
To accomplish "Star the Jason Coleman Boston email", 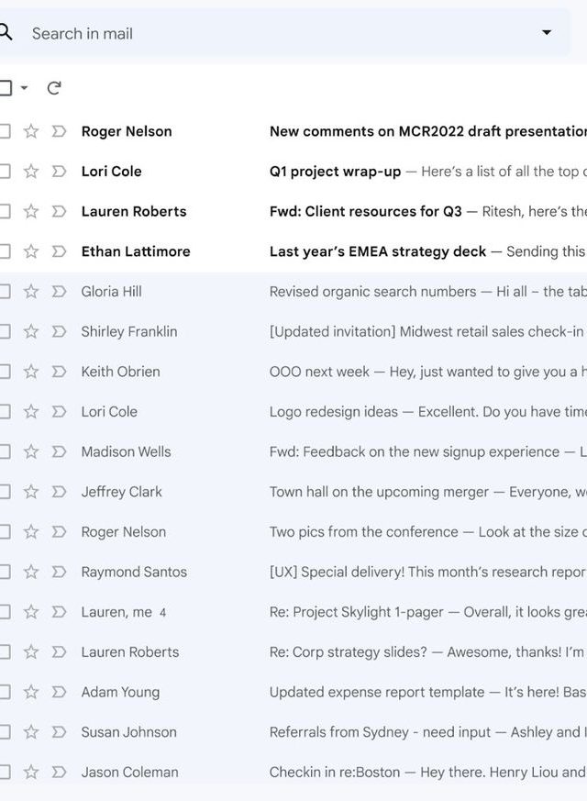I will click(31, 773).
